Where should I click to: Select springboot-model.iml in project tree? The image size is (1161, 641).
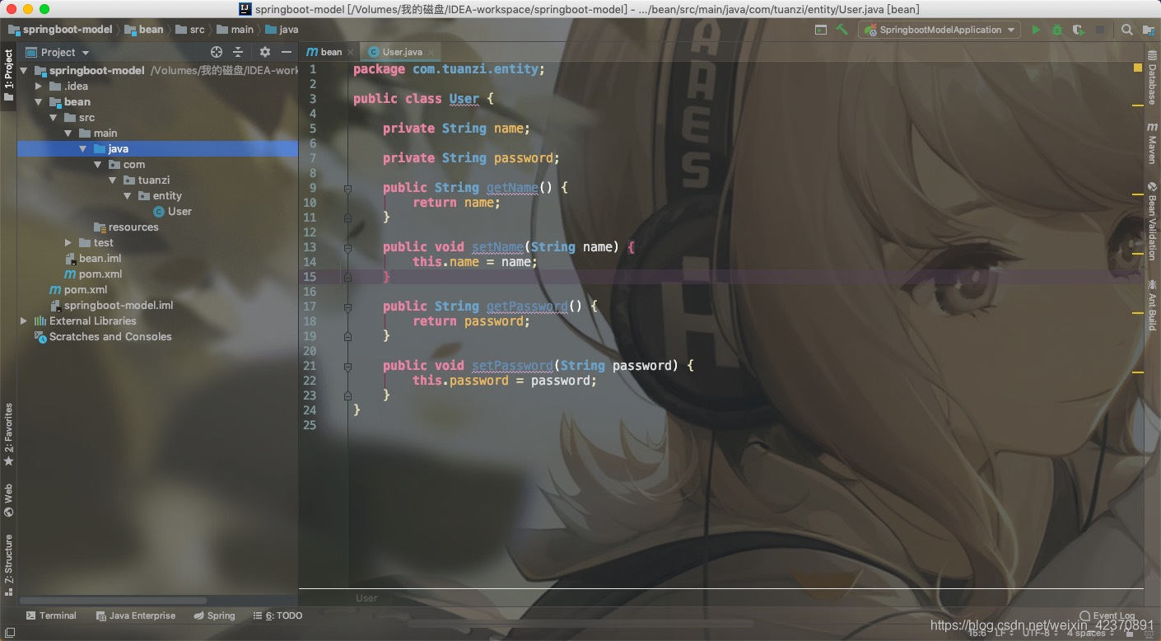(x=111, y=306)
